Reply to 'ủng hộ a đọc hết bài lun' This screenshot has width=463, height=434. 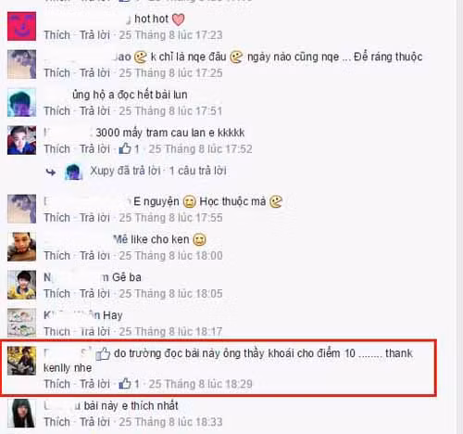pyautogui.click(x=94, y=111)
